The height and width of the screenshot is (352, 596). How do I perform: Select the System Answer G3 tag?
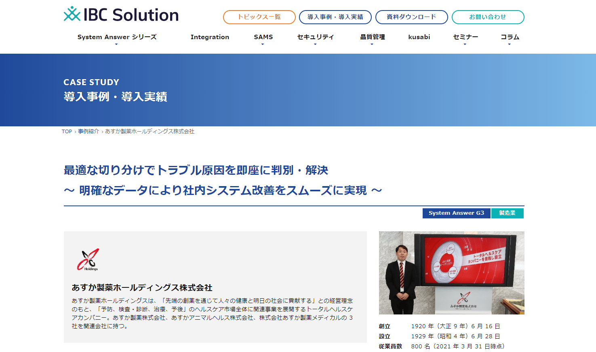coord(456,213)
